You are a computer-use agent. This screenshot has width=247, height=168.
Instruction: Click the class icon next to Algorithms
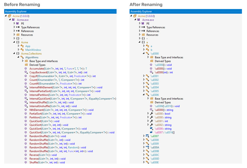22,57
